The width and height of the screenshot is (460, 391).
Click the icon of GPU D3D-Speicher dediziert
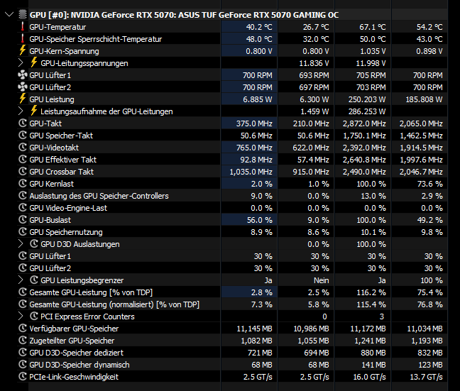point(23,352)
